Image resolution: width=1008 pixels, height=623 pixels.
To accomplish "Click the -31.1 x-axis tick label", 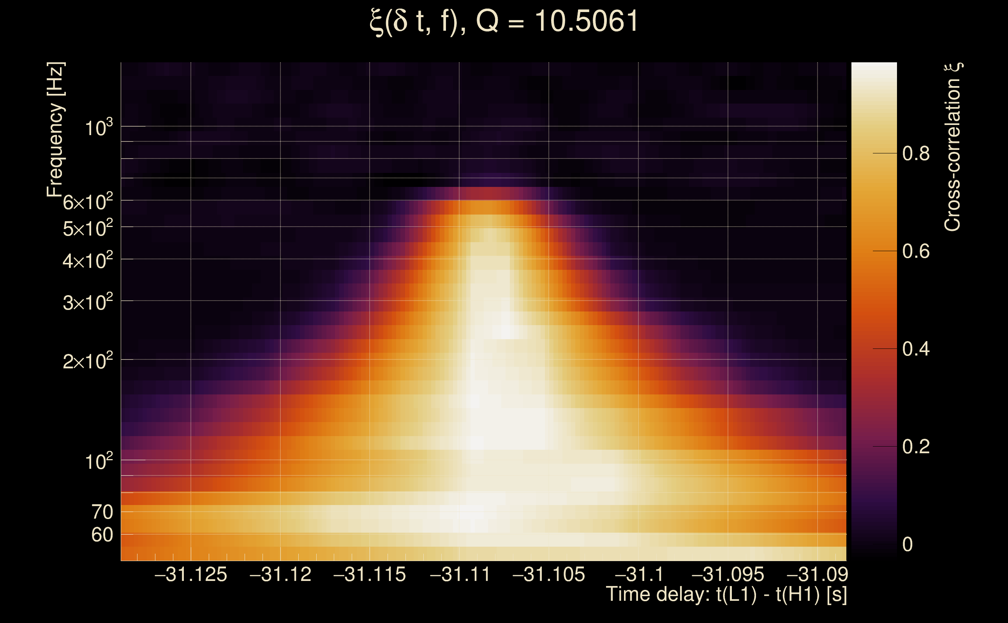I will pos(639,574).
